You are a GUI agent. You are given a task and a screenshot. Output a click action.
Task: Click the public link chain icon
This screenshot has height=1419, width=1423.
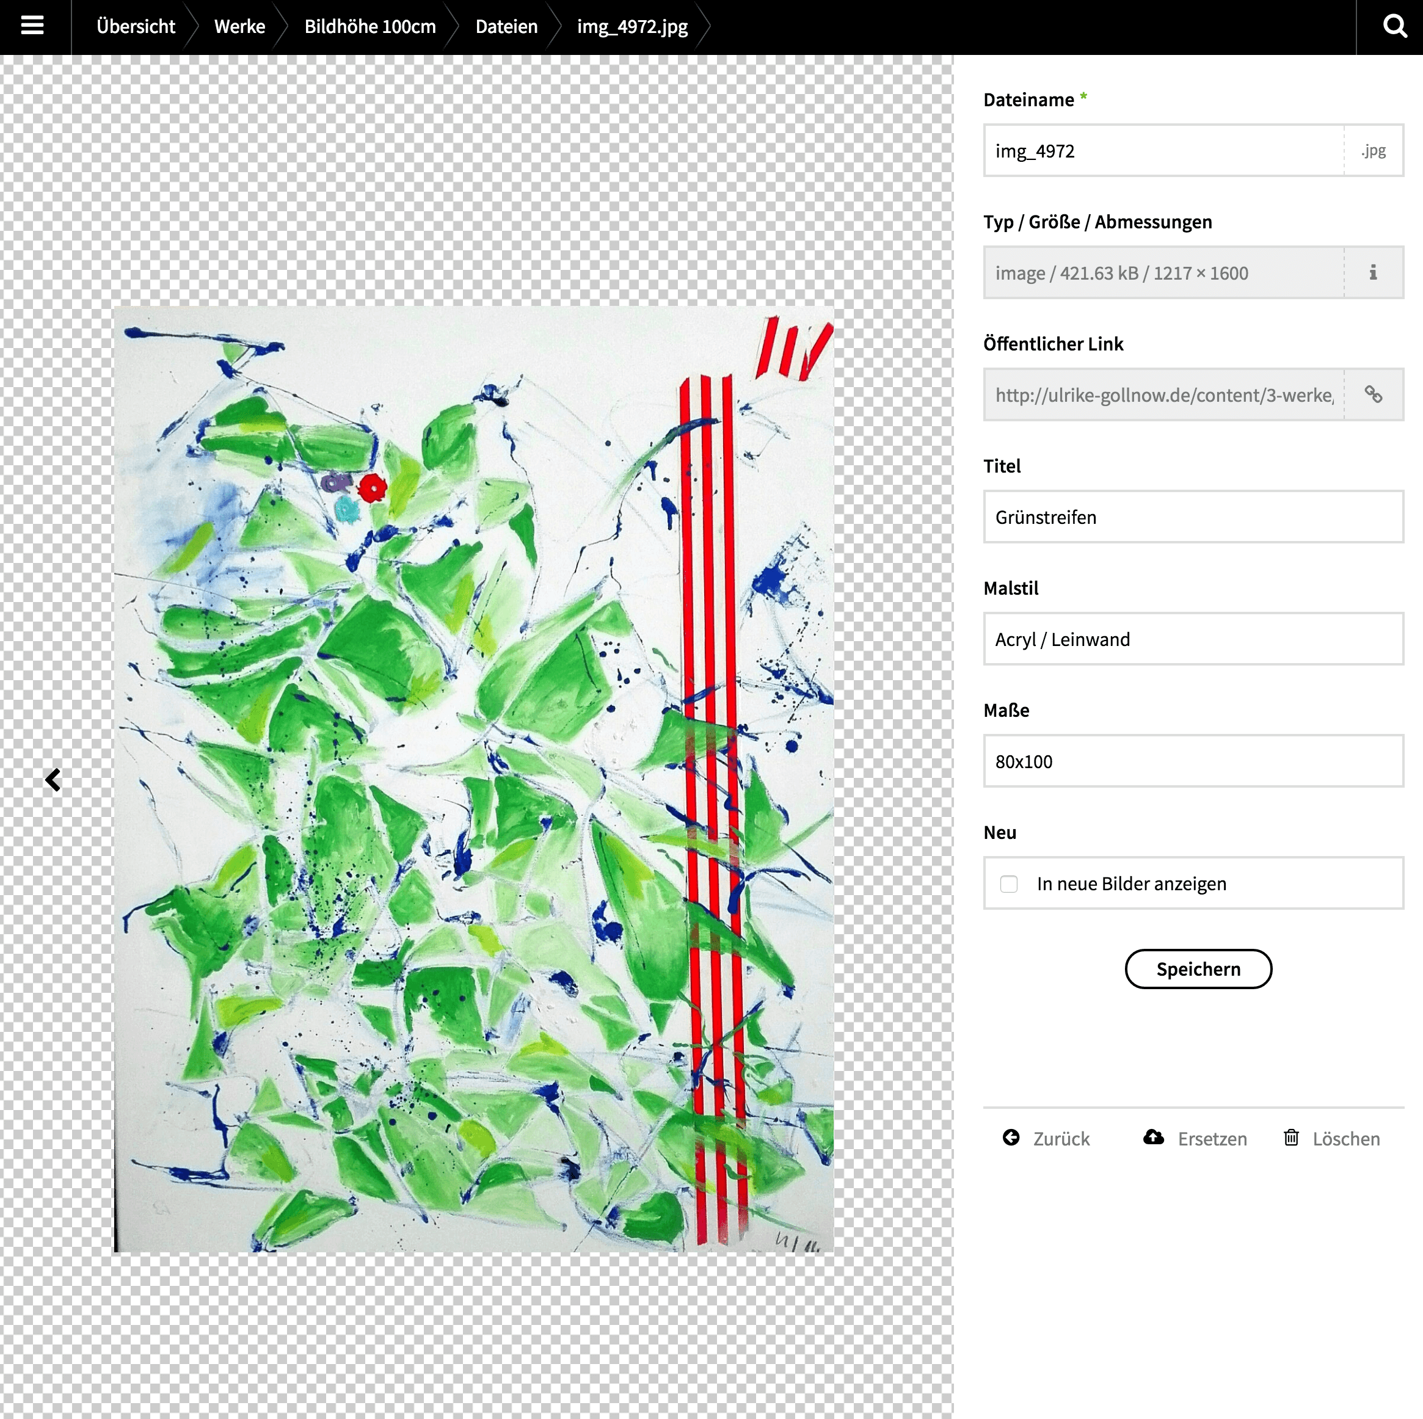[x=1373, y=394]
